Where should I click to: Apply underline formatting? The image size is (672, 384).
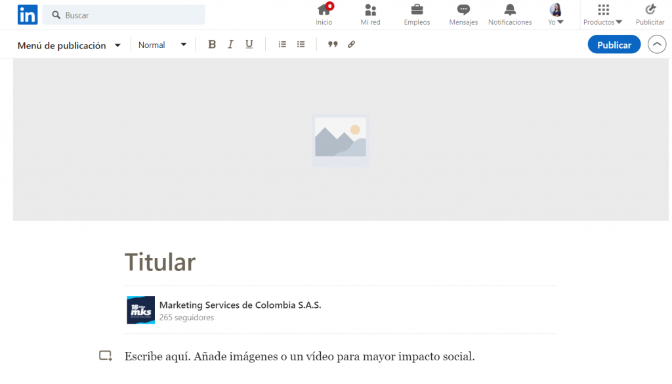click(x=249, y=44)
